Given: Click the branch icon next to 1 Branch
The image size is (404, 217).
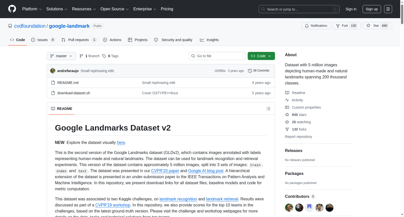Looking at the screenshot, I should pyautogui.click(x=81, y=56).
